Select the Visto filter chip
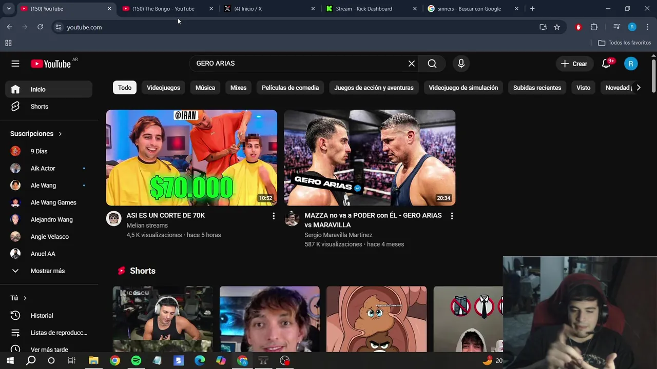657x369 pixels. [583, 88]
